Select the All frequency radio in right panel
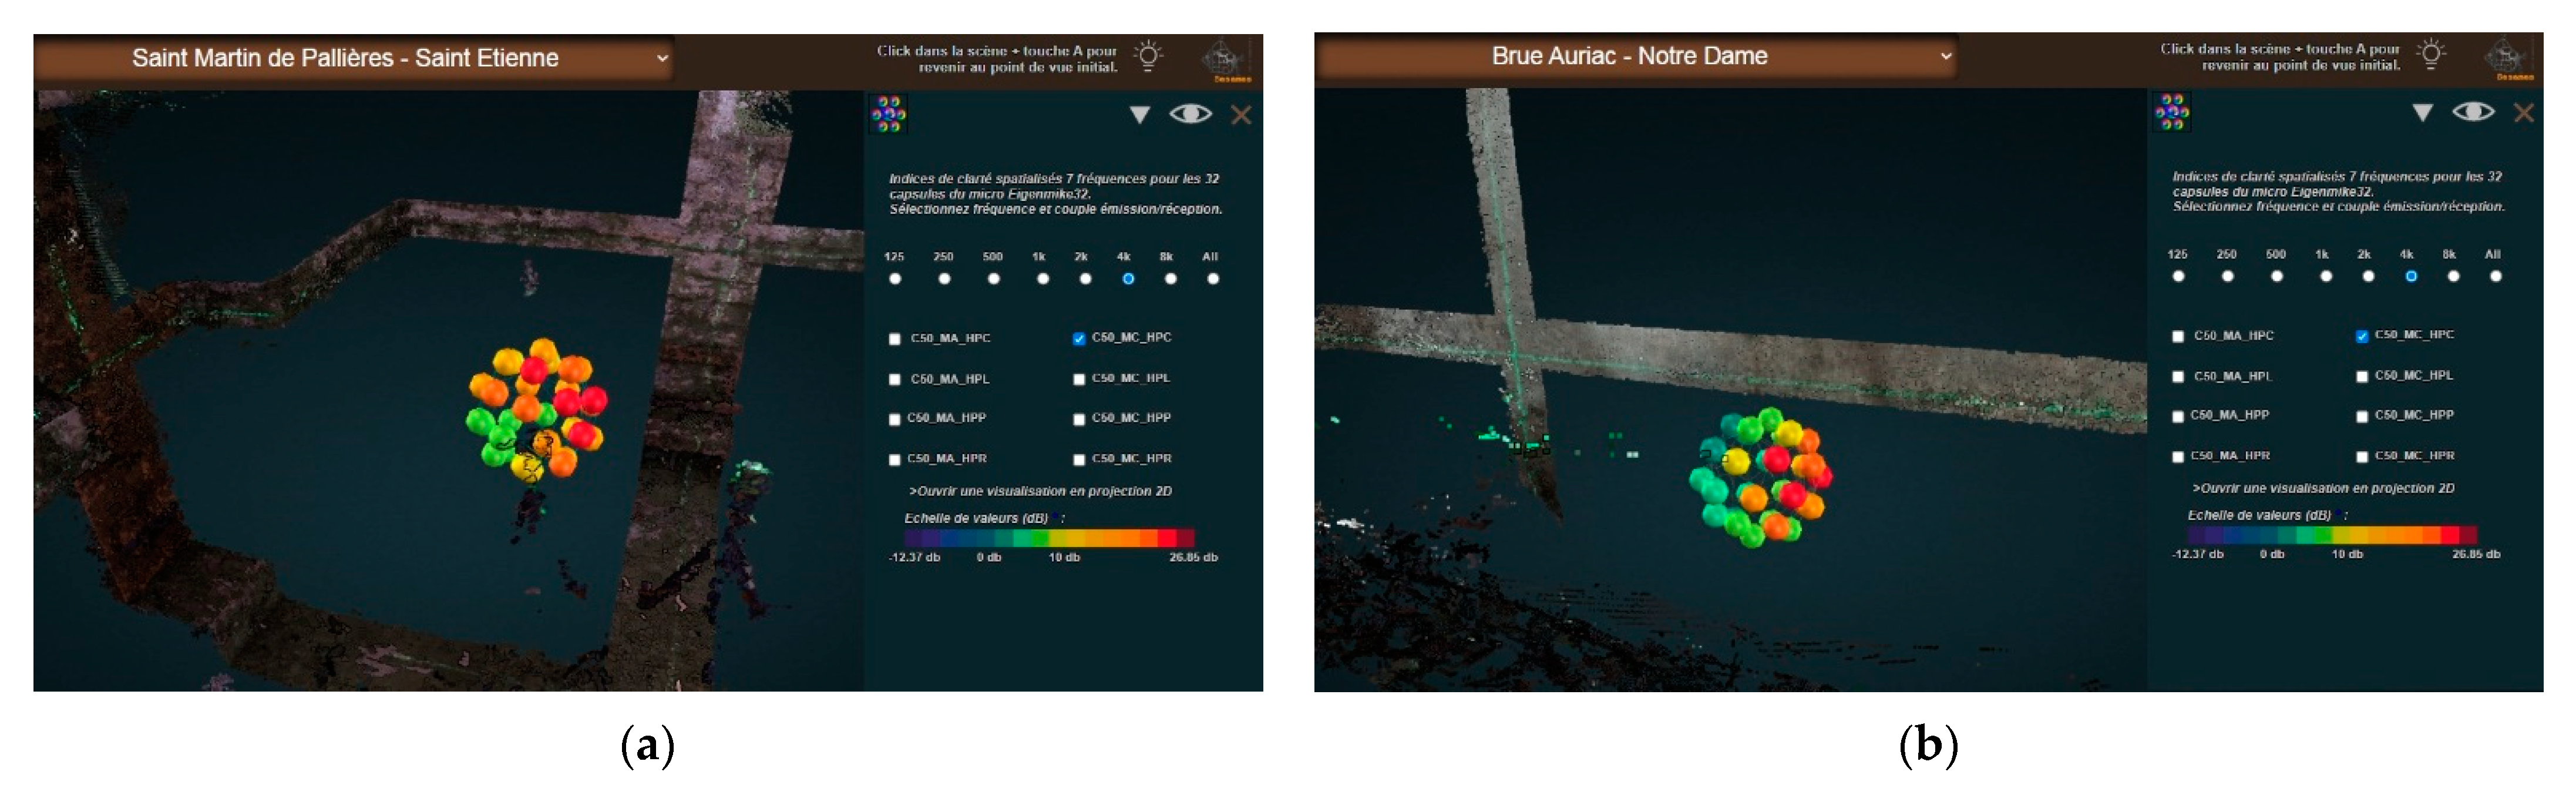 [x=2496, y=277]
